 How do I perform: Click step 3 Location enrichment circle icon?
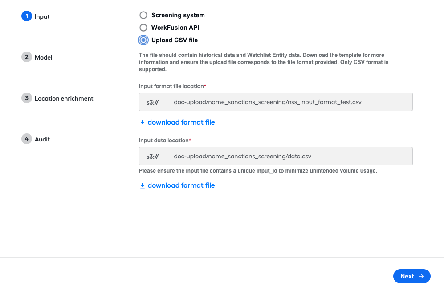point(27,98)
